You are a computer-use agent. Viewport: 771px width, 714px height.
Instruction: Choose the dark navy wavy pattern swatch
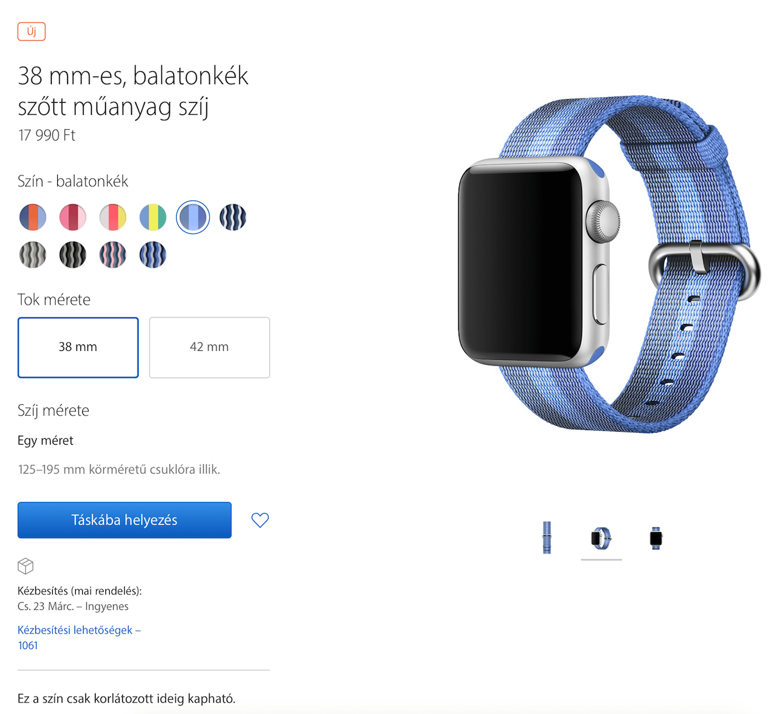point(233,217)
